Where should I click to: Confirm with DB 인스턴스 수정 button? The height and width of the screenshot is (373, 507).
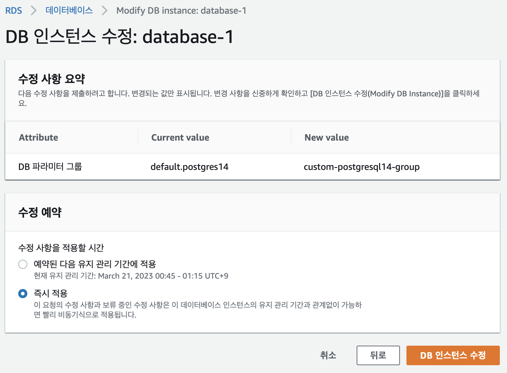pos(453,355)
